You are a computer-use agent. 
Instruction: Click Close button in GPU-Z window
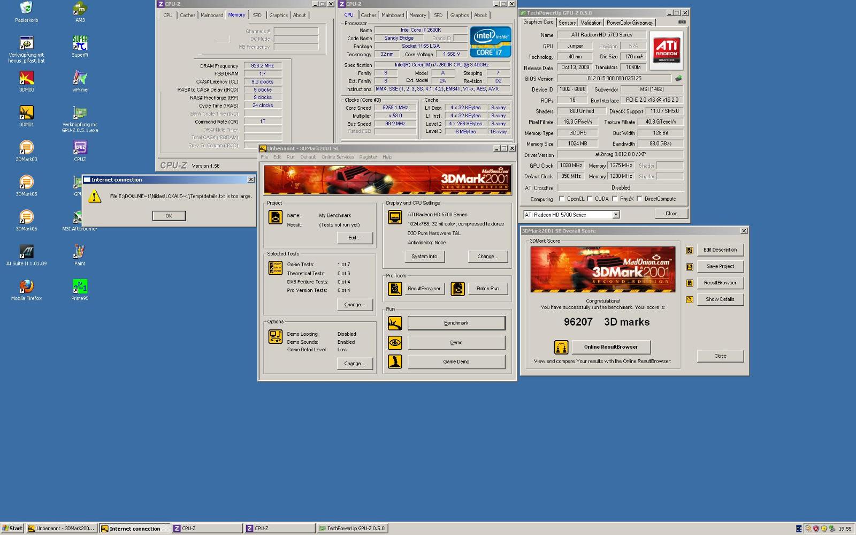[671, 214]
